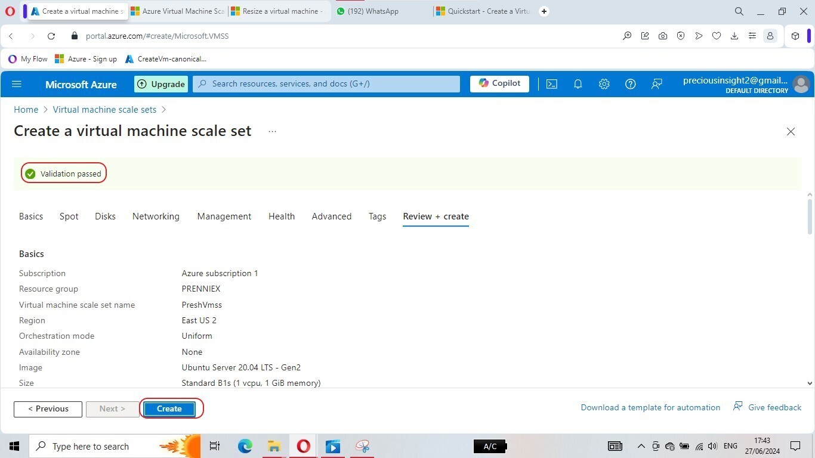Image resolution: width=815 pixels, height=458 pixels.
Task: Open Opera easy setup sliders
Action: (752, 36)
